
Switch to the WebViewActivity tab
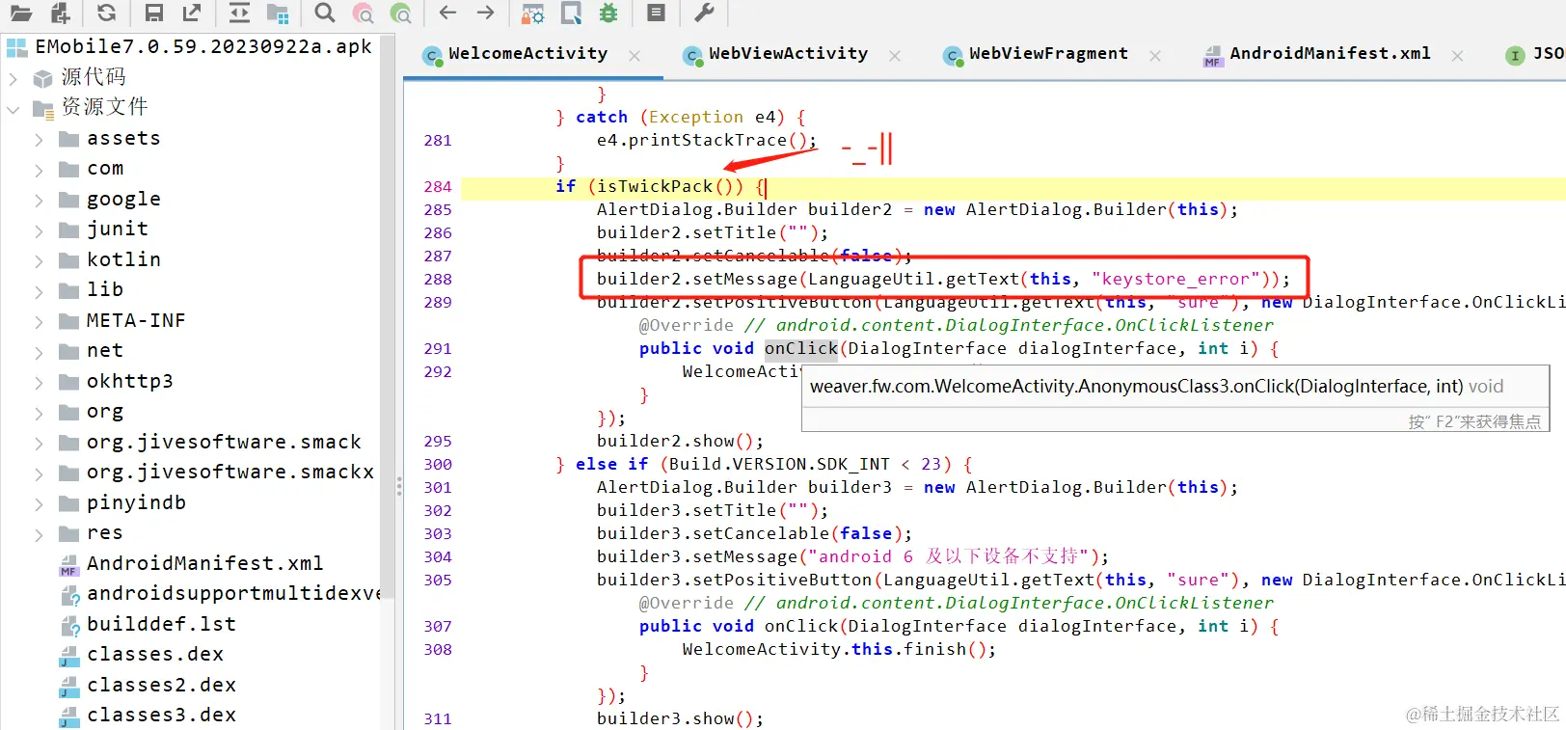click(x=788, y=54)
